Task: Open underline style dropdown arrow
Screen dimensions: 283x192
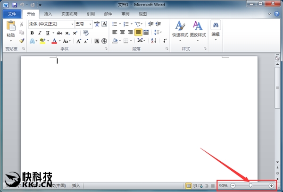Action: pyautogui.click(x=53, y=33)
